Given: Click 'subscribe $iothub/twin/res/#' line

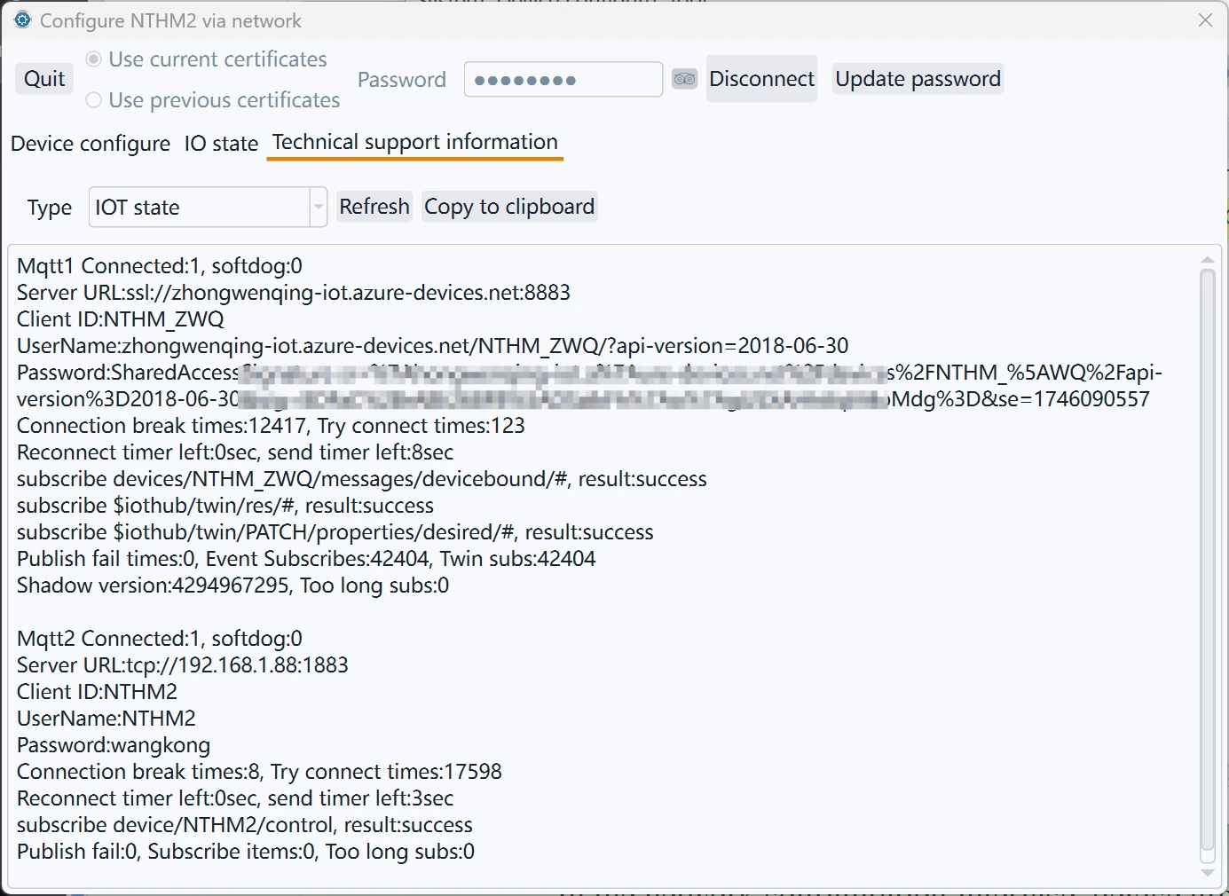Looking at the screenshot, I should click(225, 506).
